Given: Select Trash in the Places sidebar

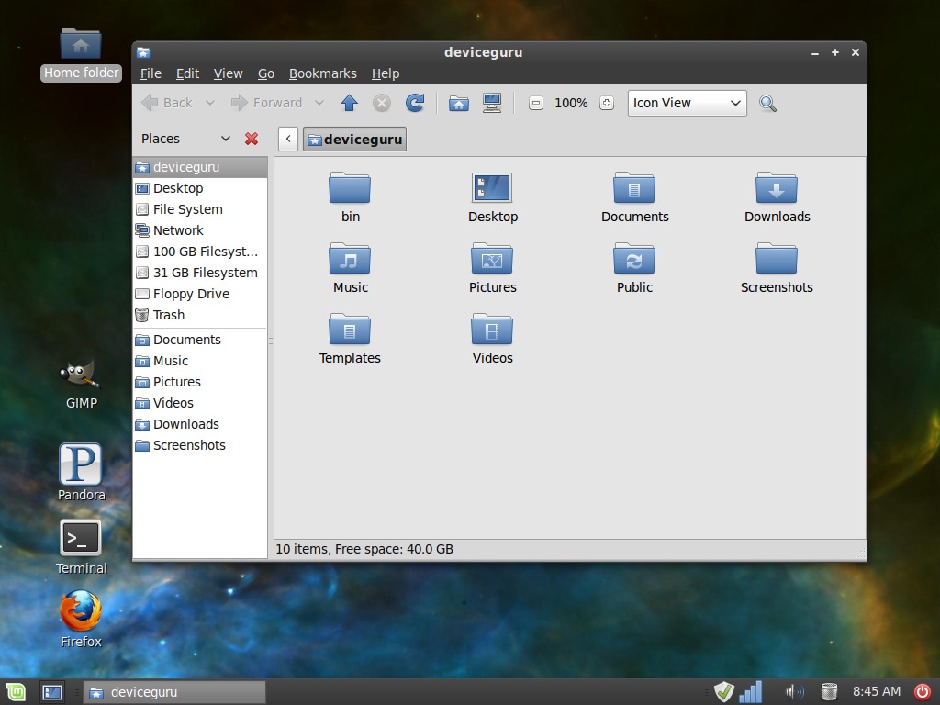Looking at the screenshot, I should pos(168,315).
